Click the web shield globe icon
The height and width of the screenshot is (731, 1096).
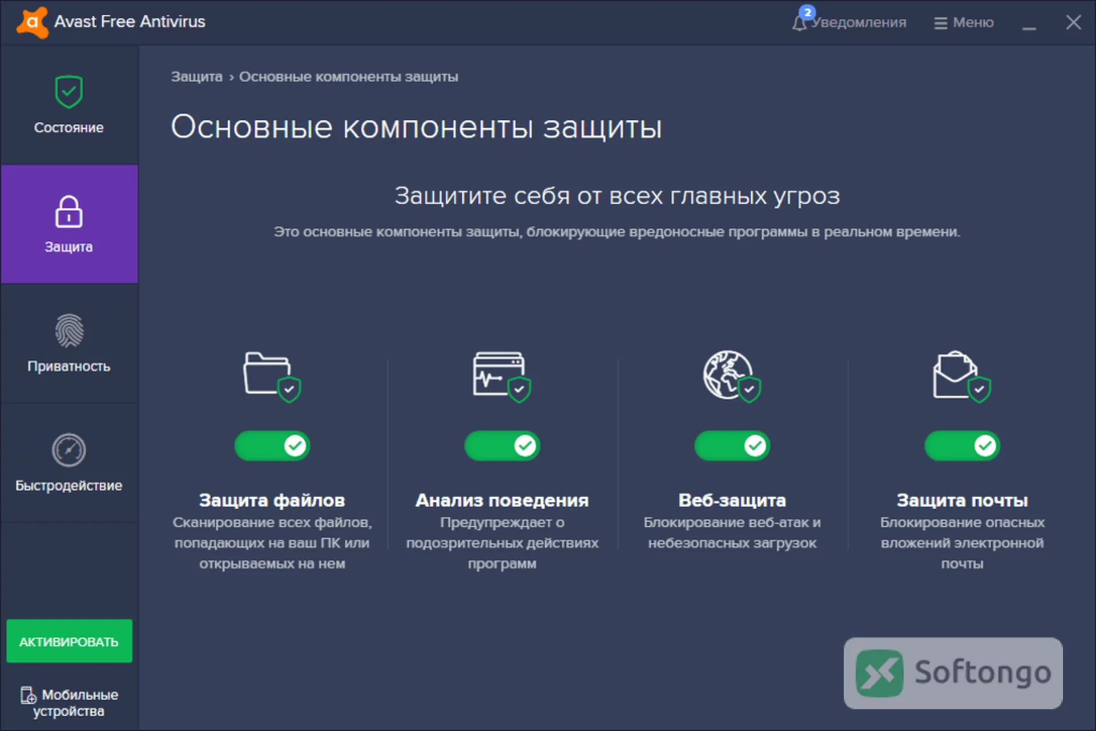click(732, 376)
